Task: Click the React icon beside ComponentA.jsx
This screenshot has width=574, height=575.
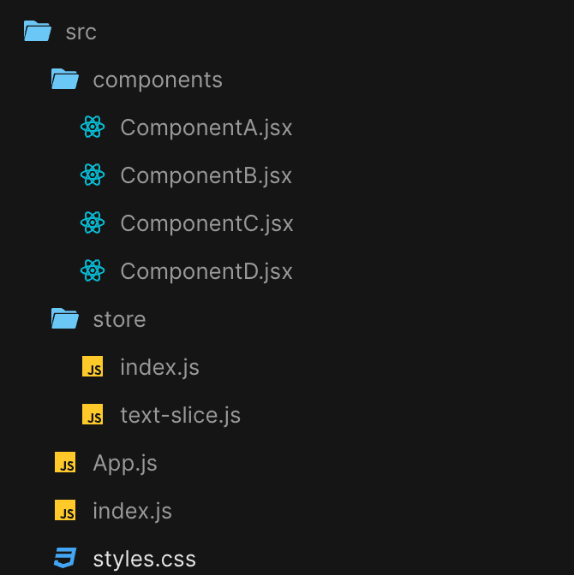Action: coord(93,127)
